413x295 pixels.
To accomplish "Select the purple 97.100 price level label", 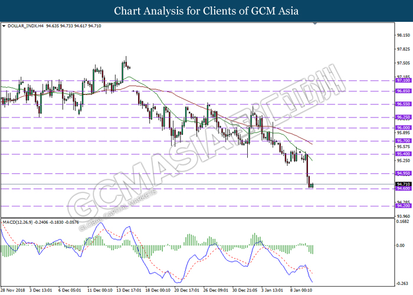I will pyautogui.click(x=403, y=80).
